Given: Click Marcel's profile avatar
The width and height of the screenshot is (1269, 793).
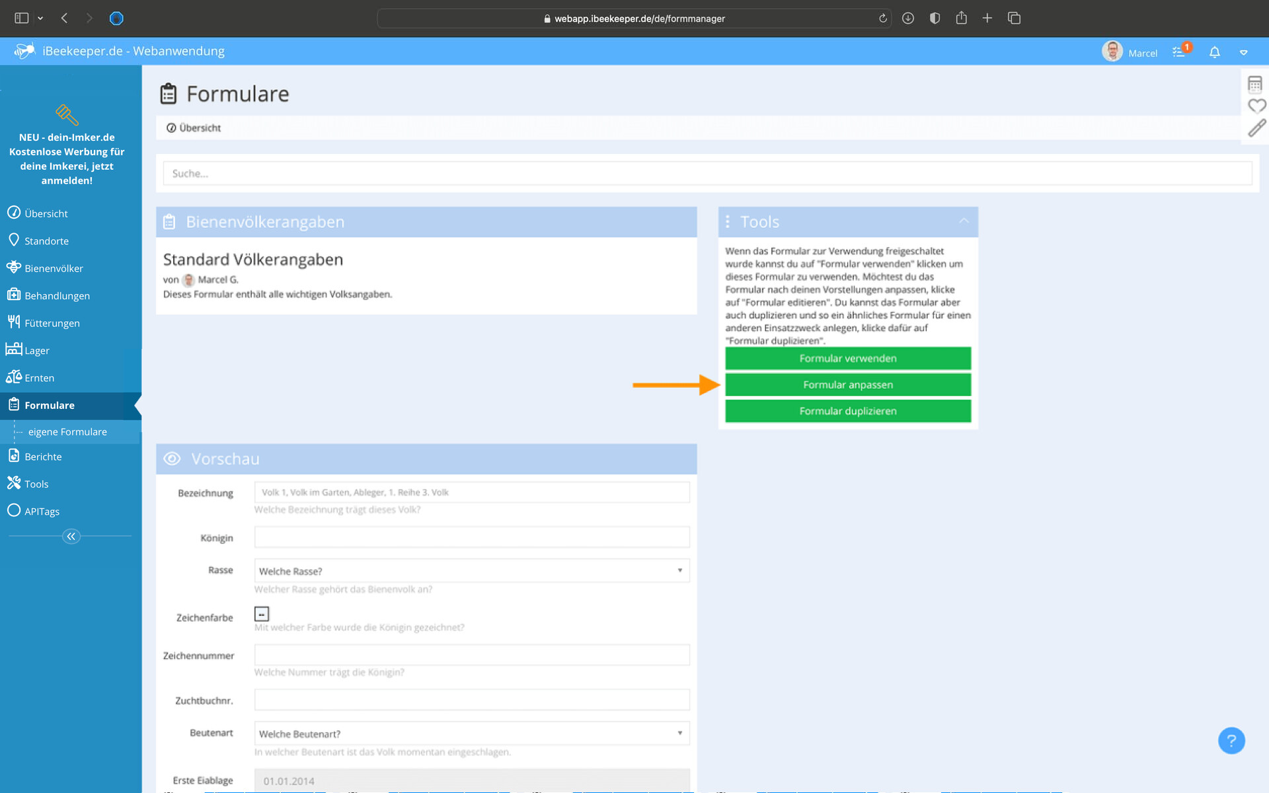Looking at the screenshot, I should pyautogui.click(x=1112, y=51).
